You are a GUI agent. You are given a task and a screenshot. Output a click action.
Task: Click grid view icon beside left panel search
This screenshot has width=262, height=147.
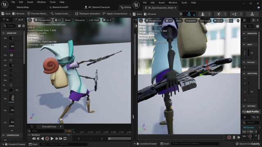pyautogui.click(x=19, y=26)
